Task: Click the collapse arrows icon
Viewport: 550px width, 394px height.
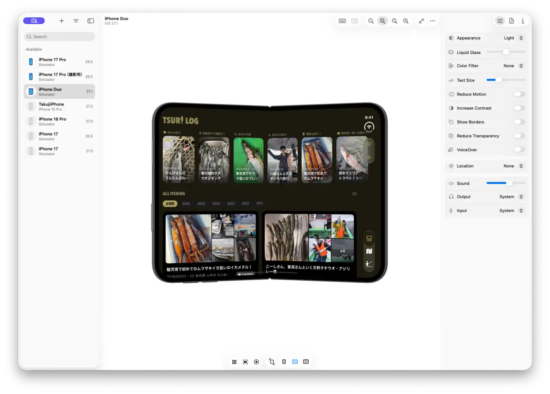Action: pos(421,21)
